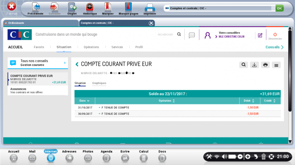Close the Comptes et contrats tab
This screenshot has height=165, width=295.
click(151, 23)
